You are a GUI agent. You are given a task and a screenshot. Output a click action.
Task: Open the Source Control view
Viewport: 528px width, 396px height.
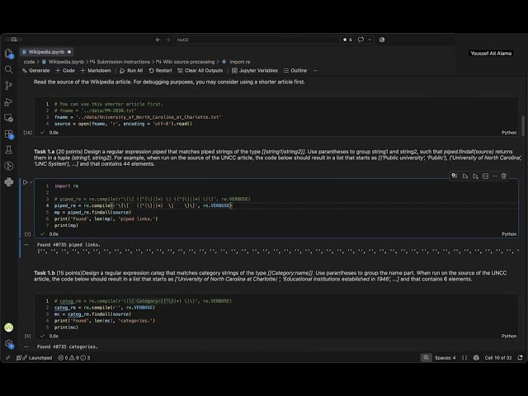(x=9, y=86)
